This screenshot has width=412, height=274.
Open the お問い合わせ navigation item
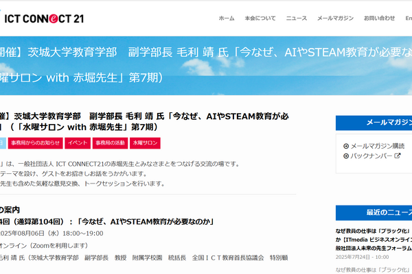[x=379, y=18]
